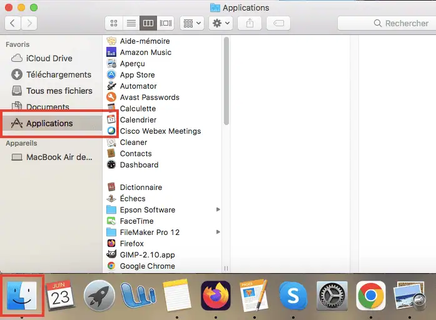Screen dimensions: 436x320
Task: Click the edit tags toolbar button
Action: (x=278, y=23)
